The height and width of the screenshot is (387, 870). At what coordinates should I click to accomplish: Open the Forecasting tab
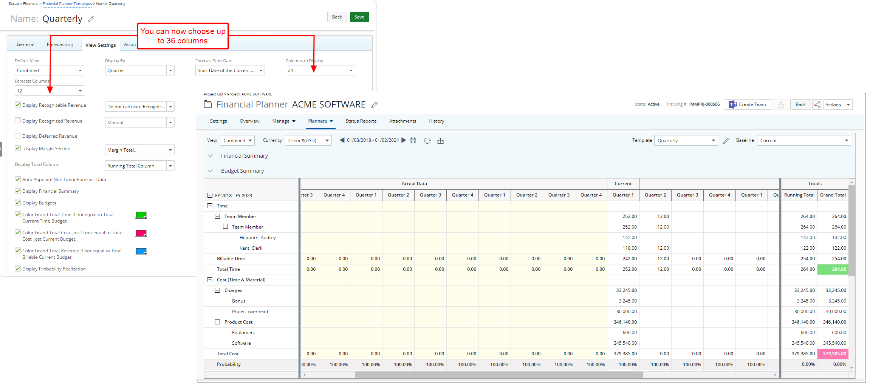tap(60, 45)
